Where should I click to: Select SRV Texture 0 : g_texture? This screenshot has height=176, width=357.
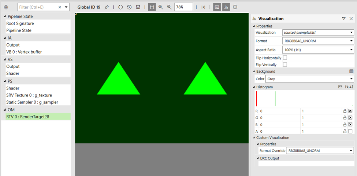point(38,95)
